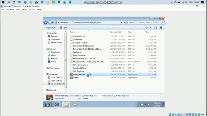Select Desktop under Favorites

(54, 36)
